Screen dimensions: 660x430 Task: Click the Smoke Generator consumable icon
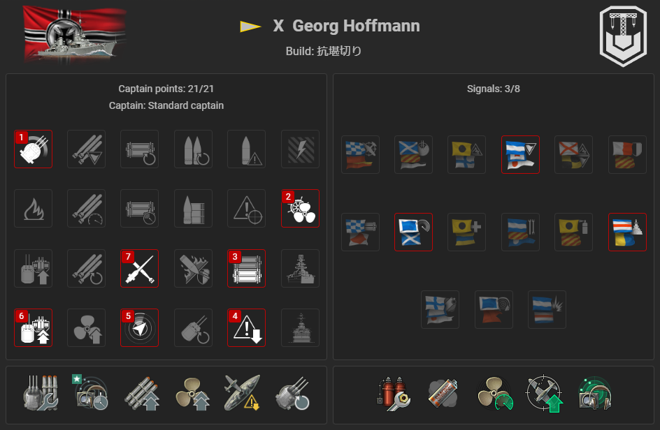(443, 394)
